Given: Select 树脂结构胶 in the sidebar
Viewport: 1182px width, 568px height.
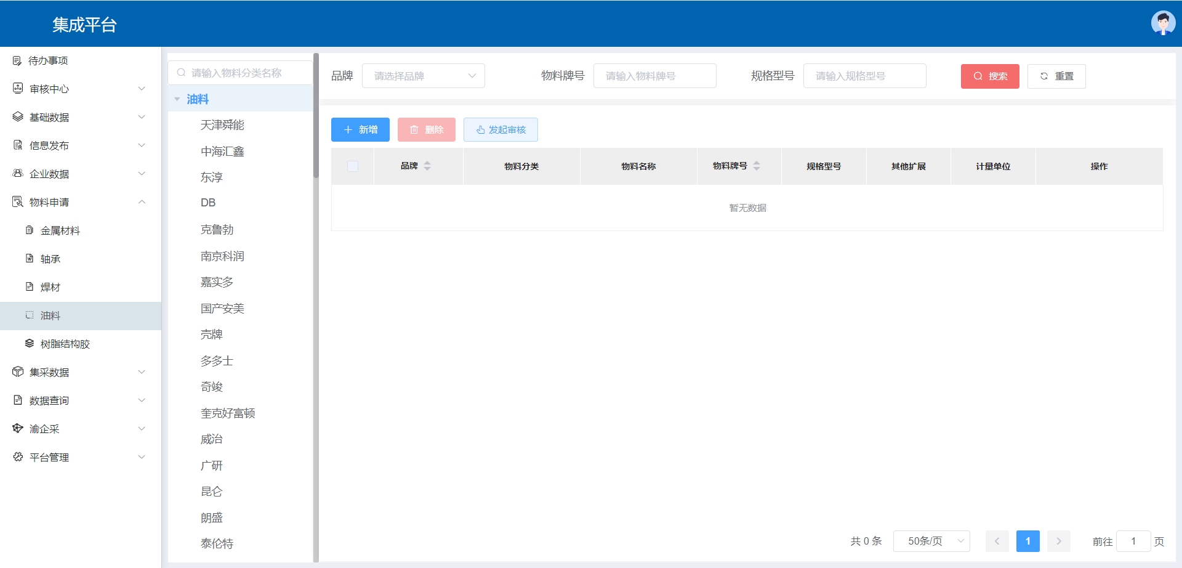Looking at the screenshot, I should point(65,344).
